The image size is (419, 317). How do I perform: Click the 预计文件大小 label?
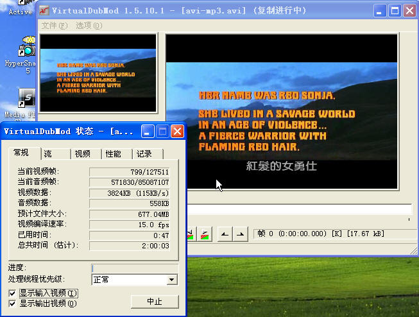pyautogui.click(x=42, y=214)
